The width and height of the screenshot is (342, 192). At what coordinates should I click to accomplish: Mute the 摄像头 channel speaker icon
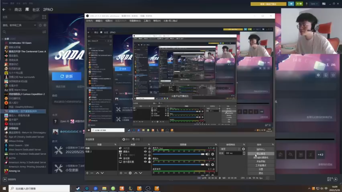(207, 165)
